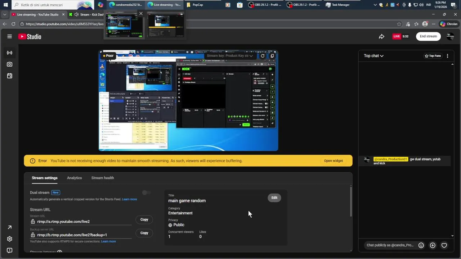Image resolution: width=461 pixels, height=259 pixels.
Task: Select the Stream - Kick Dash browser tab
Action: 86,14
